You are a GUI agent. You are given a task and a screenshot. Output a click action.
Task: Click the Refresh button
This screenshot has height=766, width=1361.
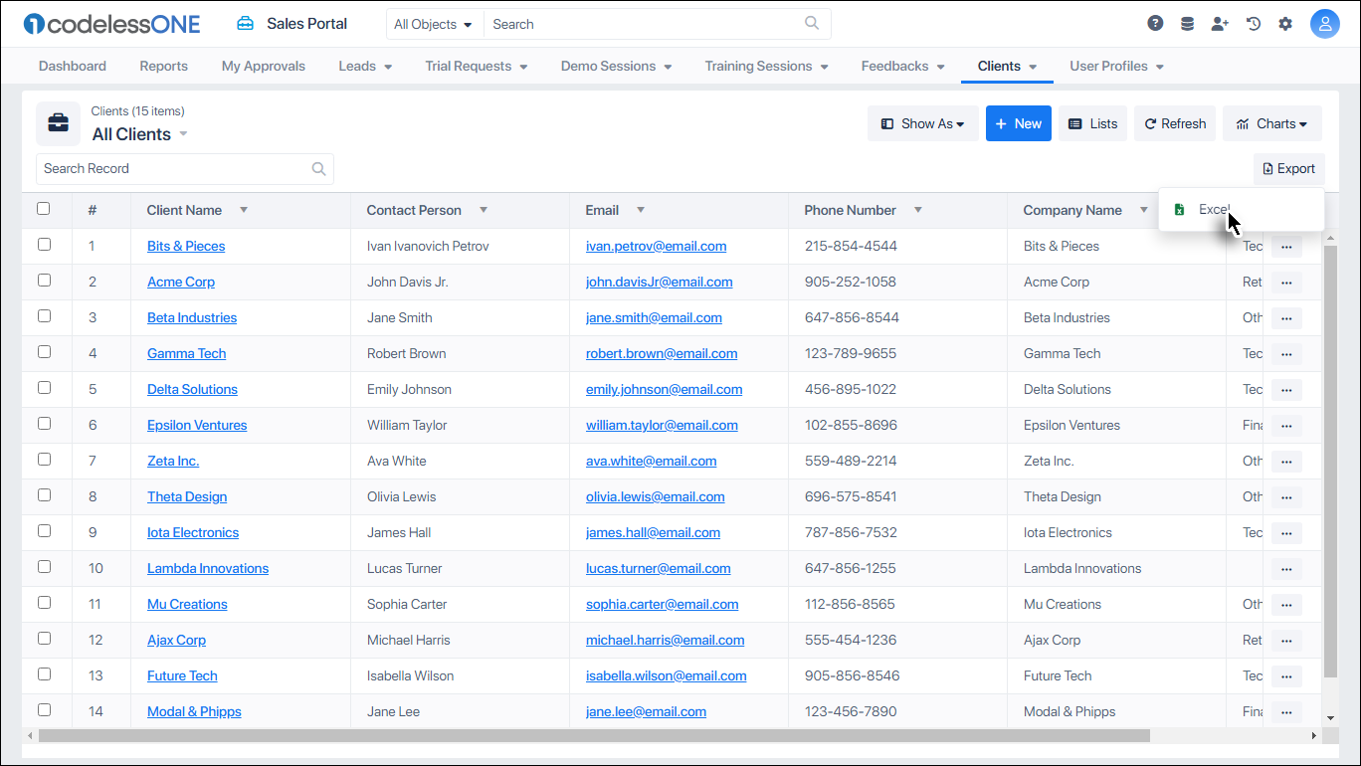pyautogui.click(x=1175, y=123)
